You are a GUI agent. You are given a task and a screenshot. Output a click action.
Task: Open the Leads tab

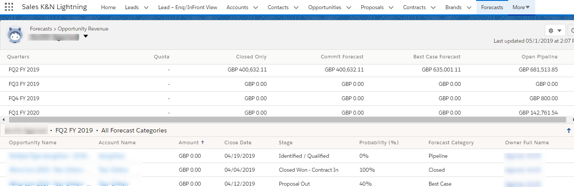pyautogui.click(x=132, y=7)
